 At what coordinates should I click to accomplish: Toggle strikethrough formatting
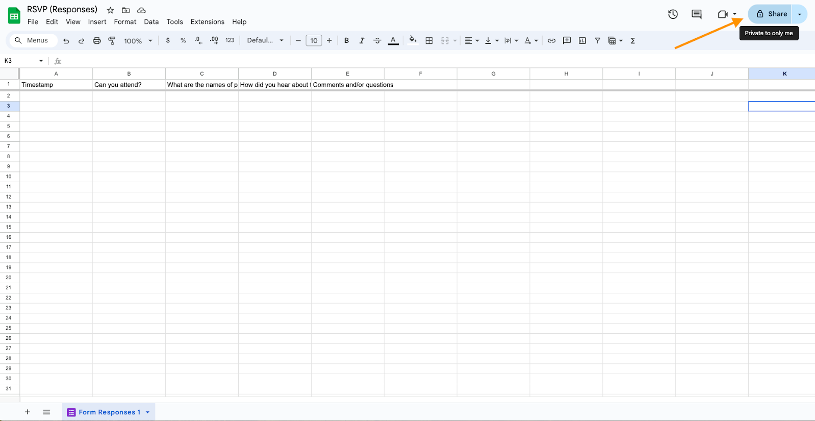(377, 40)
